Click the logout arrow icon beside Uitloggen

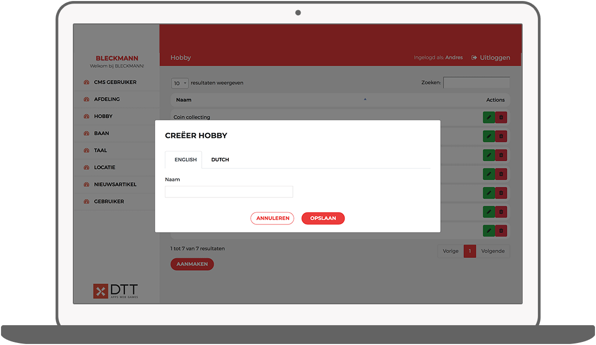474,57
